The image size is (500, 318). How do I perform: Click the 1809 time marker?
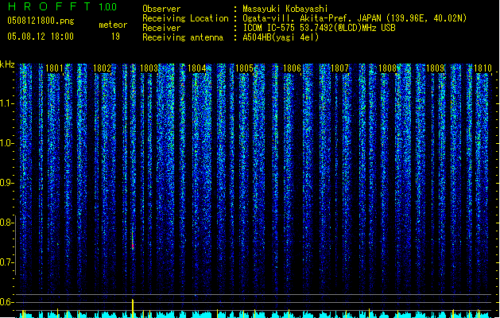435,68
